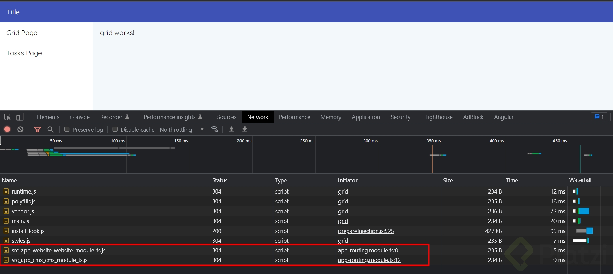Click the 200 ms timeline ruler label
The image size is (613, 274).
pyautogui.click(x=244, y=141)
